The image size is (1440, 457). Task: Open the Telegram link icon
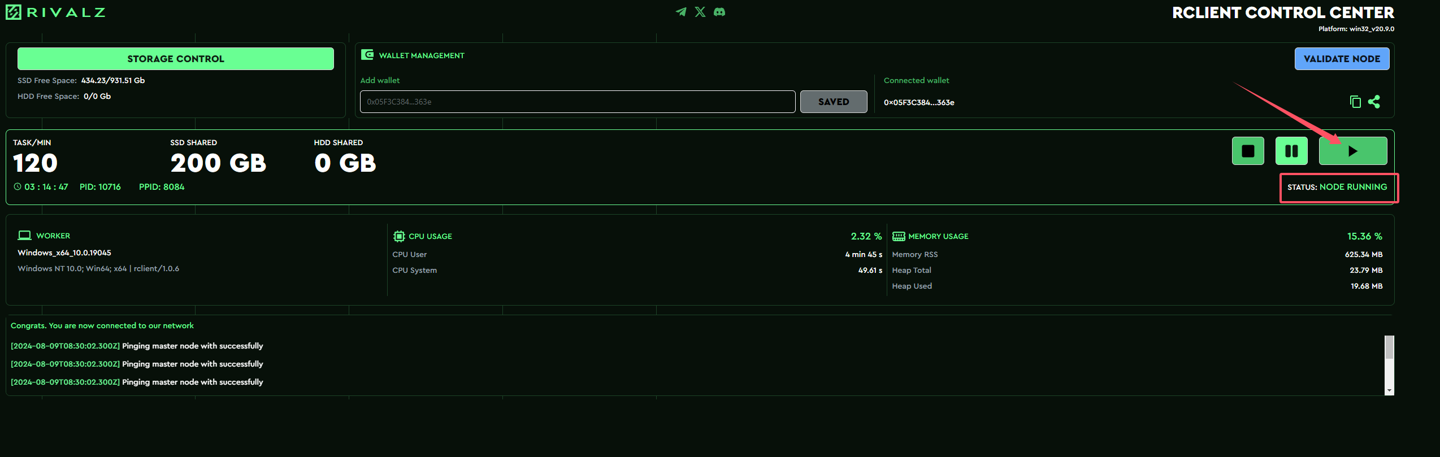[681, 12]
